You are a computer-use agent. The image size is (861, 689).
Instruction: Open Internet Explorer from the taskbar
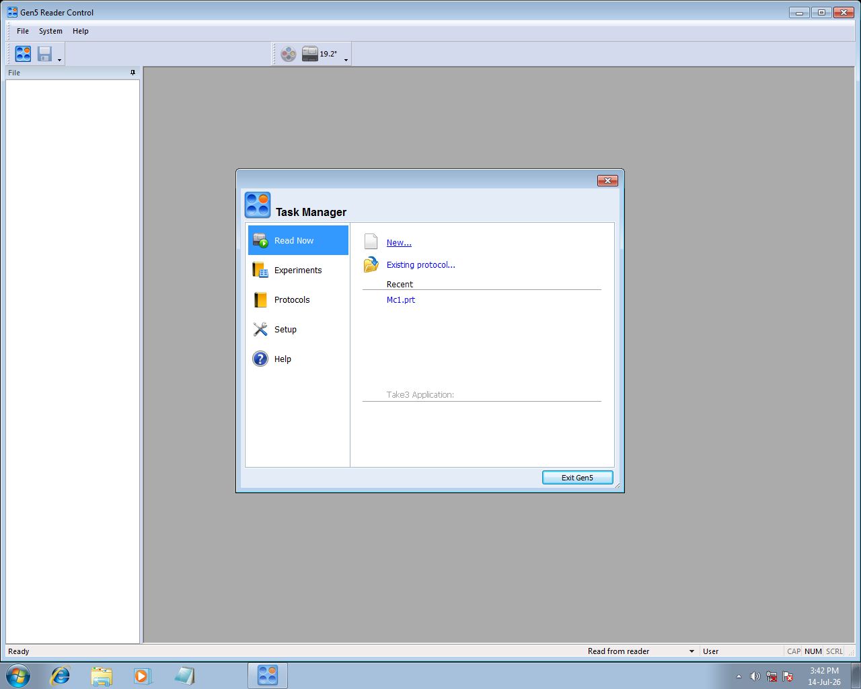(61, 676)
